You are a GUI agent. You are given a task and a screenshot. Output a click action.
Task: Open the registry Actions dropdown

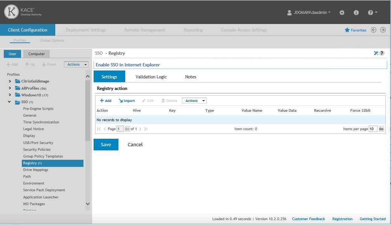coord(194,101)
